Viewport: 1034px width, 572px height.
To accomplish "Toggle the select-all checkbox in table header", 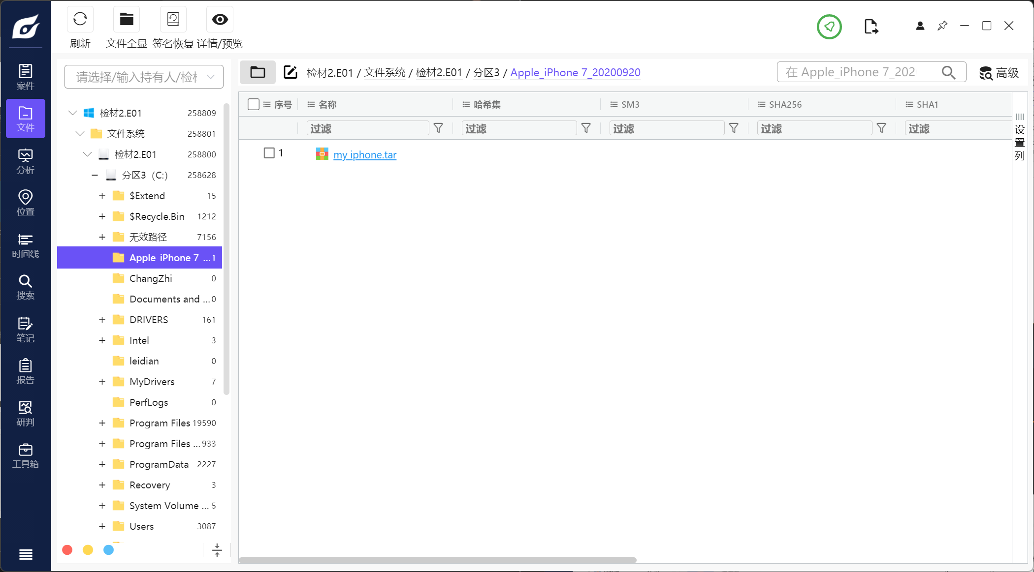I will (254, 104).
